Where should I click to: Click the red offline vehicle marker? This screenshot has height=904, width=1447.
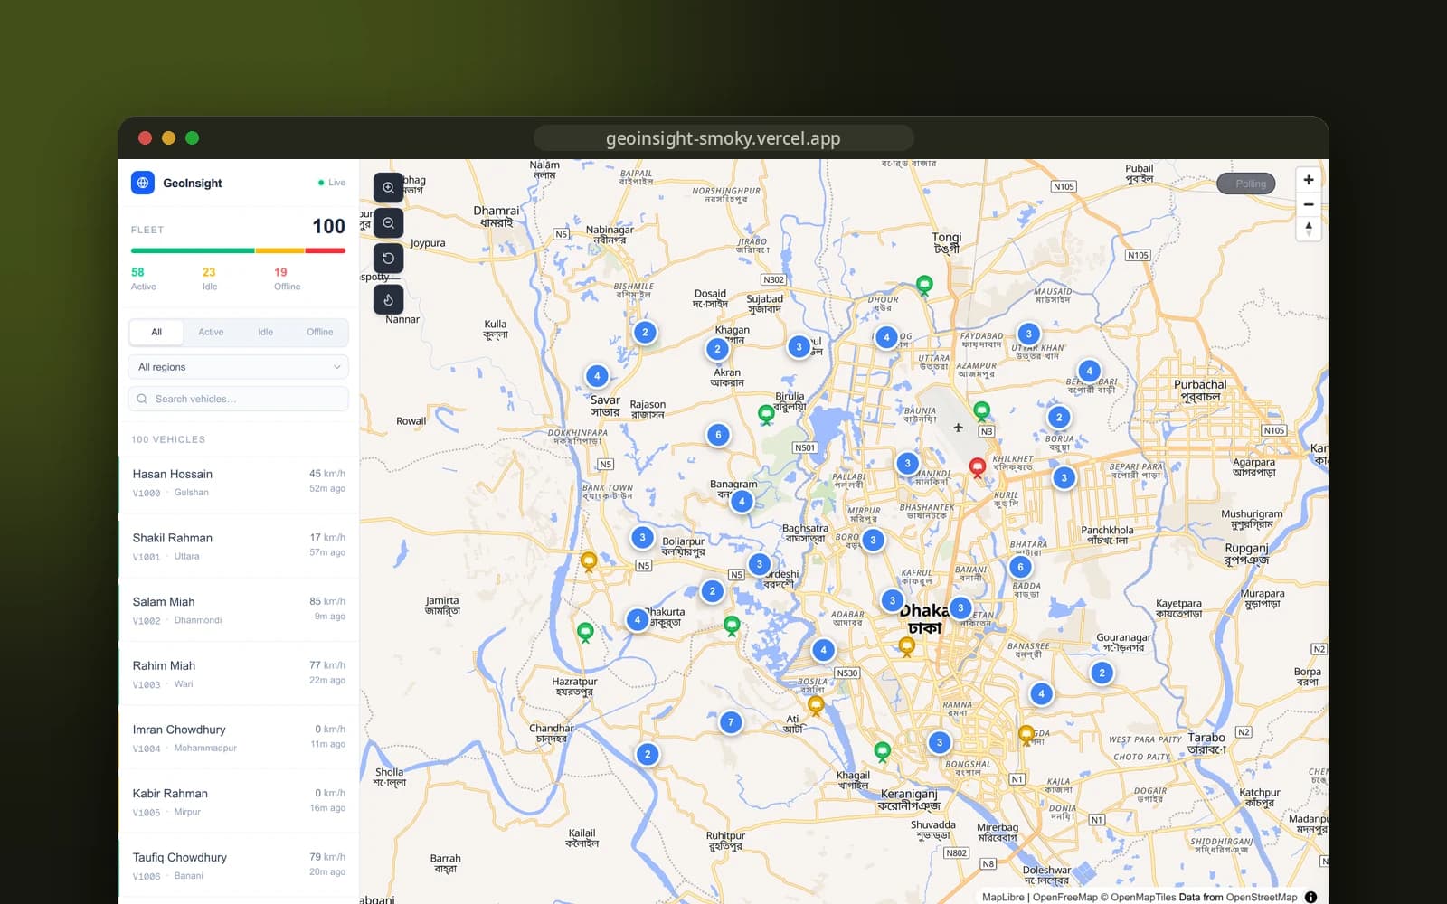coord(978,466)
